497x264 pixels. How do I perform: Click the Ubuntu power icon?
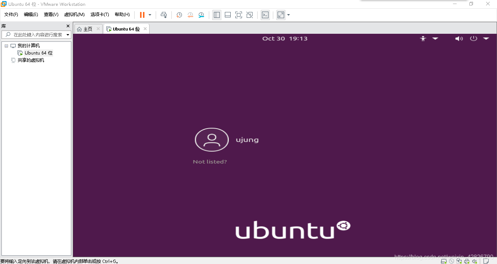tap(473, 38)
